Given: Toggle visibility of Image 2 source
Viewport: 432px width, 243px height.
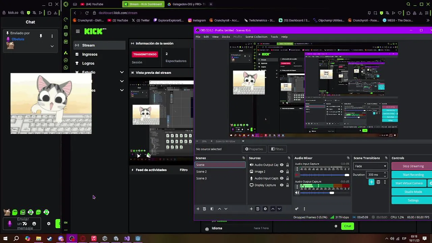Looking at the screenshot, I should [281, 172].
